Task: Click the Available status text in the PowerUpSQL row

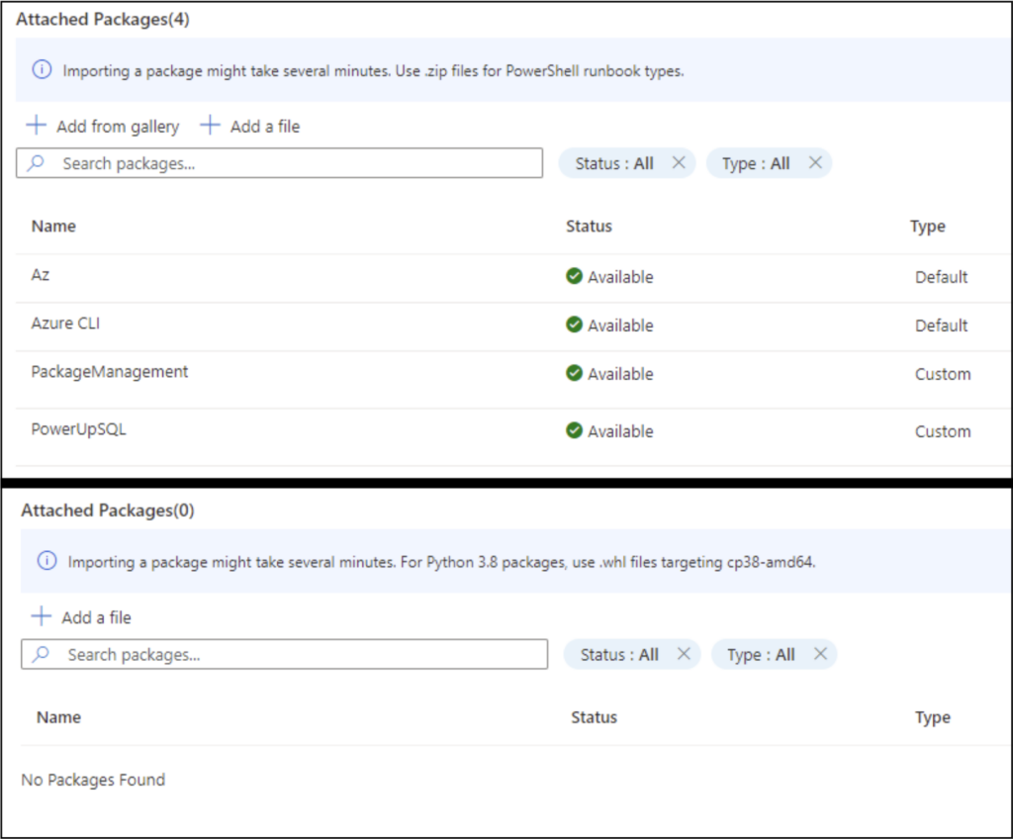Action: tap(620, 431)
